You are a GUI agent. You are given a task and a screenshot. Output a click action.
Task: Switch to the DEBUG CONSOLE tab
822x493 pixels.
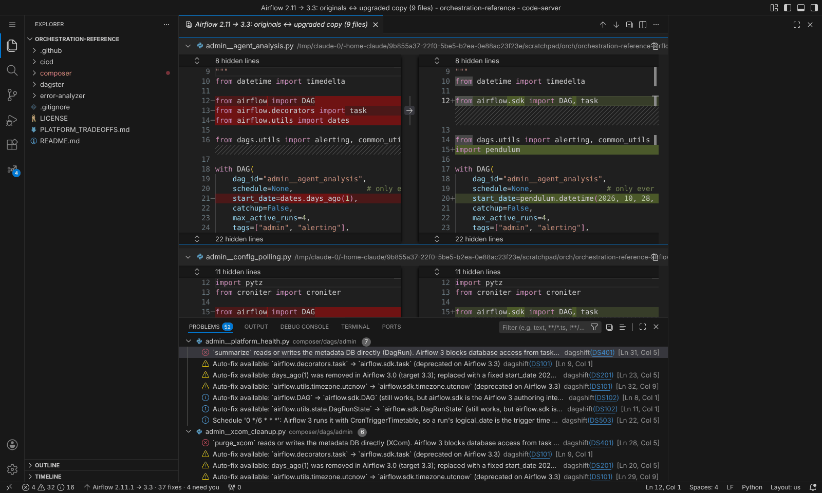(x=304, y=327)
